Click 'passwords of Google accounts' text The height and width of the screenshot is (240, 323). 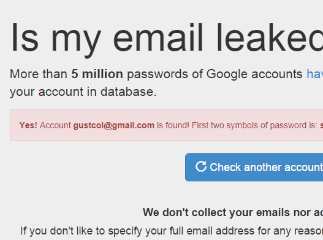(215, 75)
